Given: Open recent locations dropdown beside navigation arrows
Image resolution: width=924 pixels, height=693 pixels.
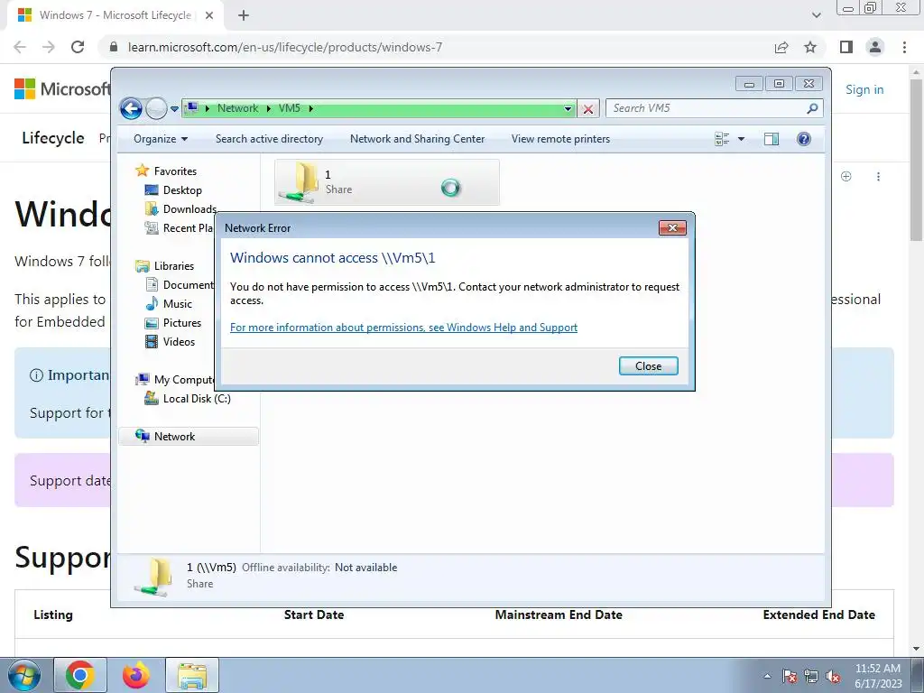Looking at the screenshot, I should click(x=174, y=109).
